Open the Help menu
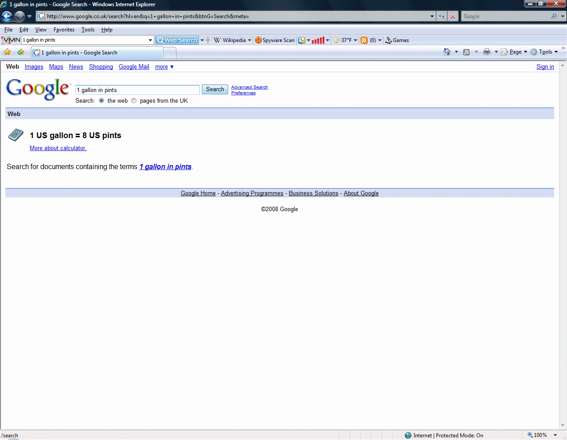 pyautogui.click(x=107, y=30)
